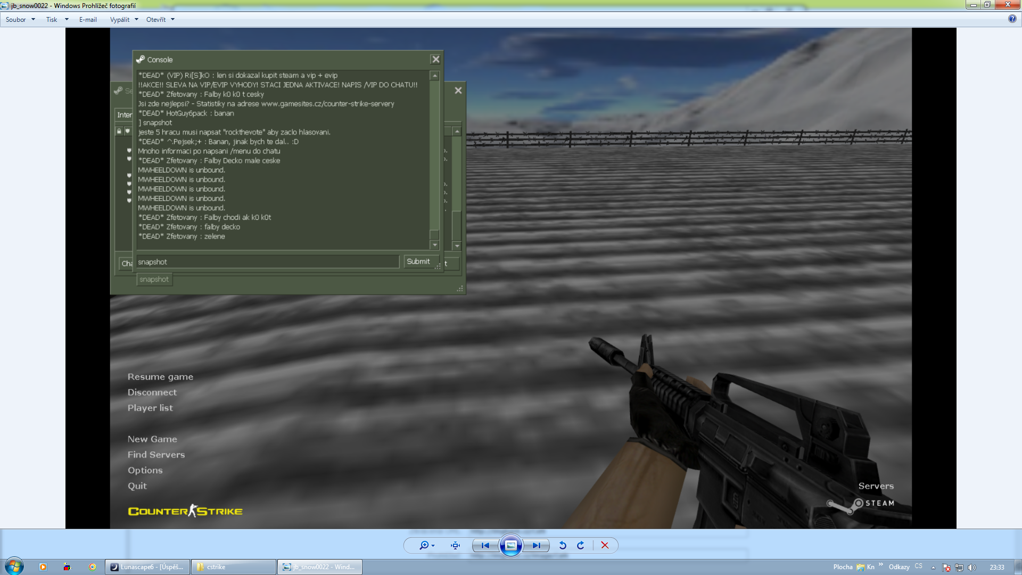Click Options in the game menu

(145, 470)
